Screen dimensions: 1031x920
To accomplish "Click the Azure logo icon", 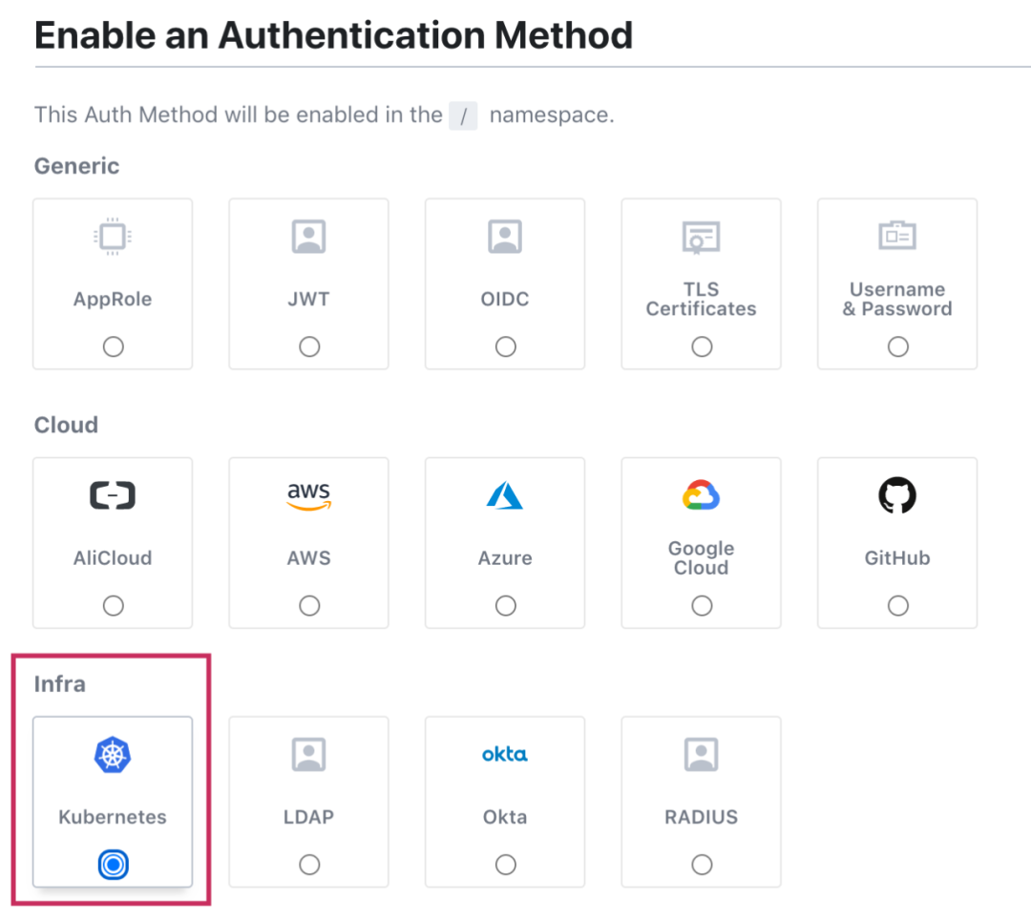I will pyautogui.click(x=505, y=495).
